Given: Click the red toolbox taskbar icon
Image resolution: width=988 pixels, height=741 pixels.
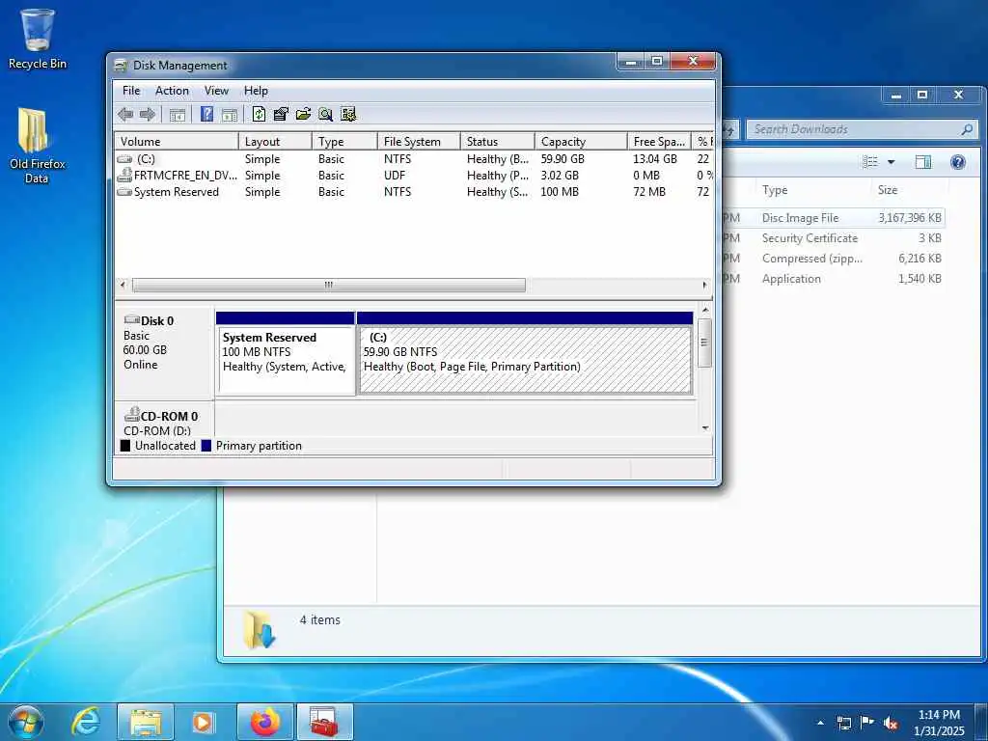Looking at the screenshot, I should [x=325, y=722].
